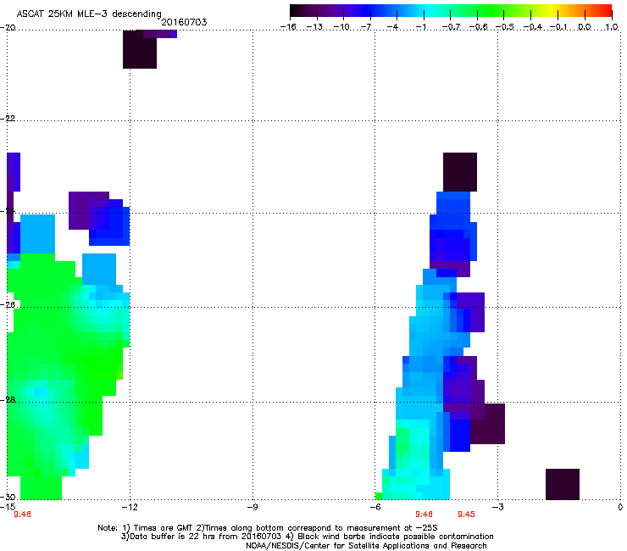The width and height of the screenshot is (627, 551).
Task: Click the color bar label "-10"
Action: coord(341,27)
